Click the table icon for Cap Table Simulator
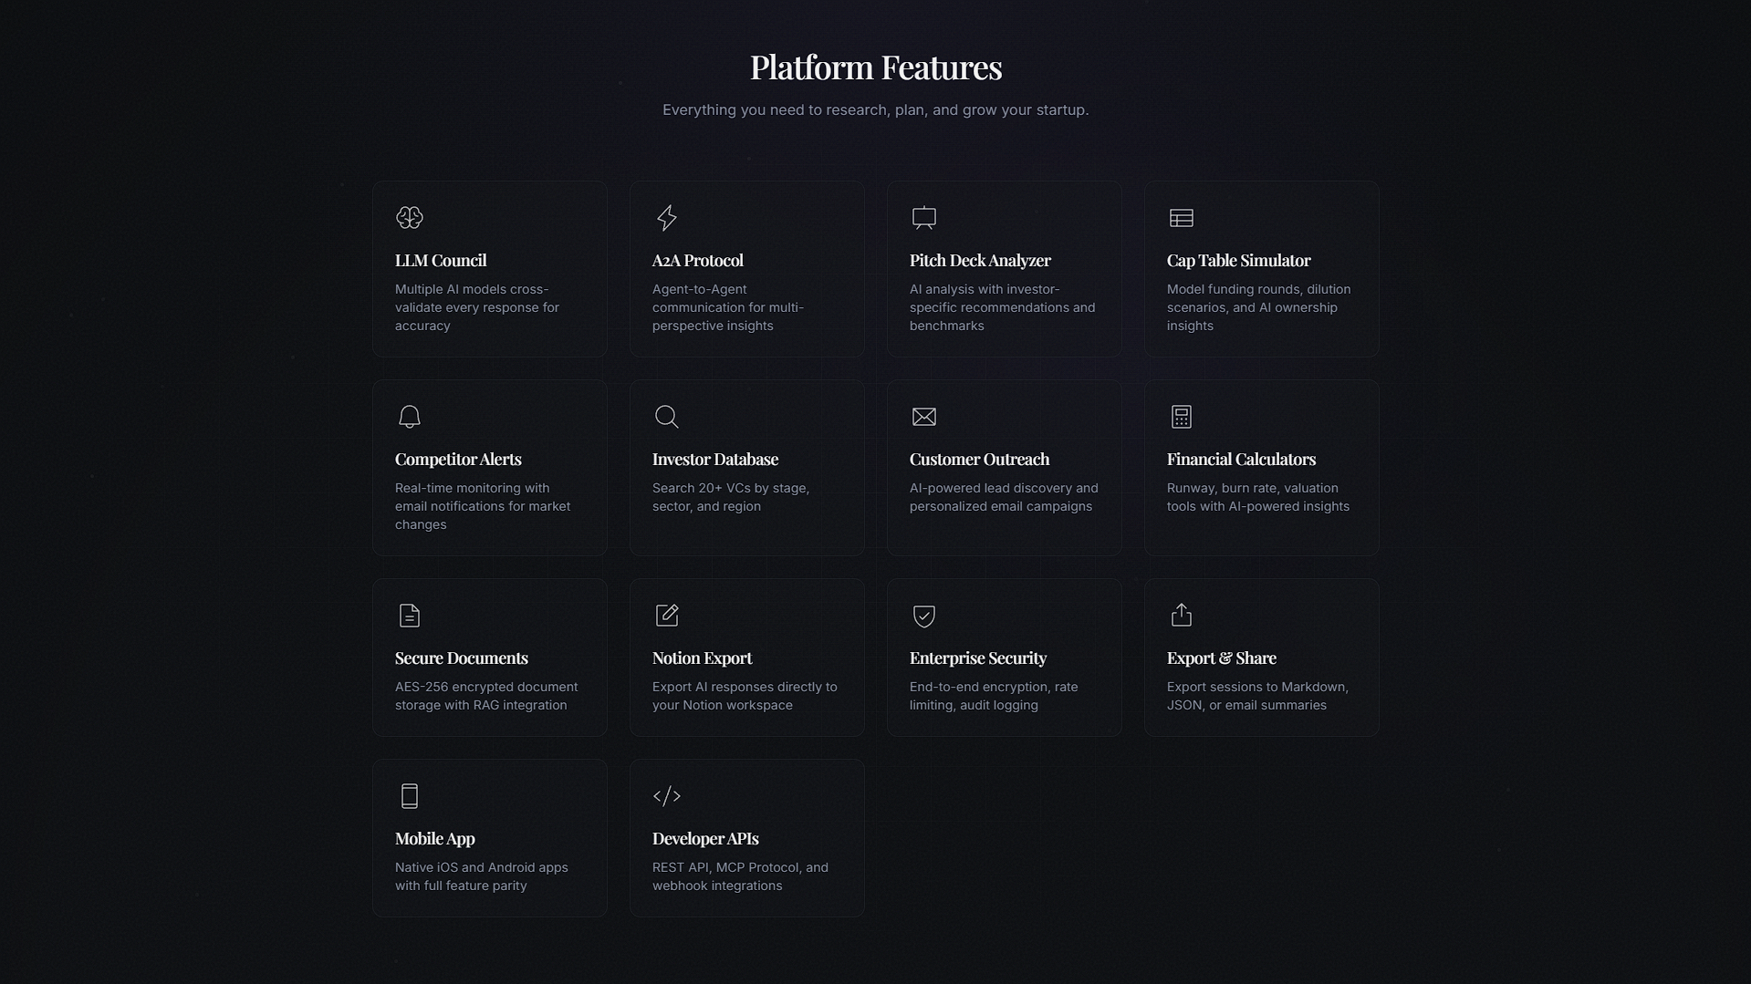The image size is (1751, 984). point(1182,218)
